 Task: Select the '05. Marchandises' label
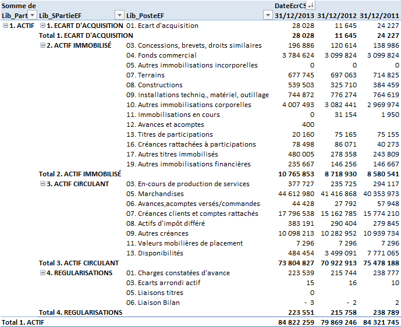[155, 194]
